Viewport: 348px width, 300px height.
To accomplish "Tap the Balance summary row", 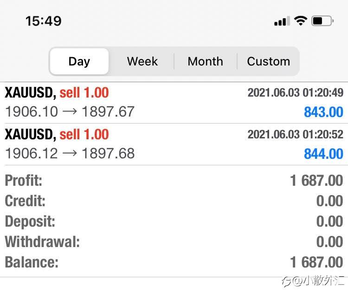I will coord(174,262).
